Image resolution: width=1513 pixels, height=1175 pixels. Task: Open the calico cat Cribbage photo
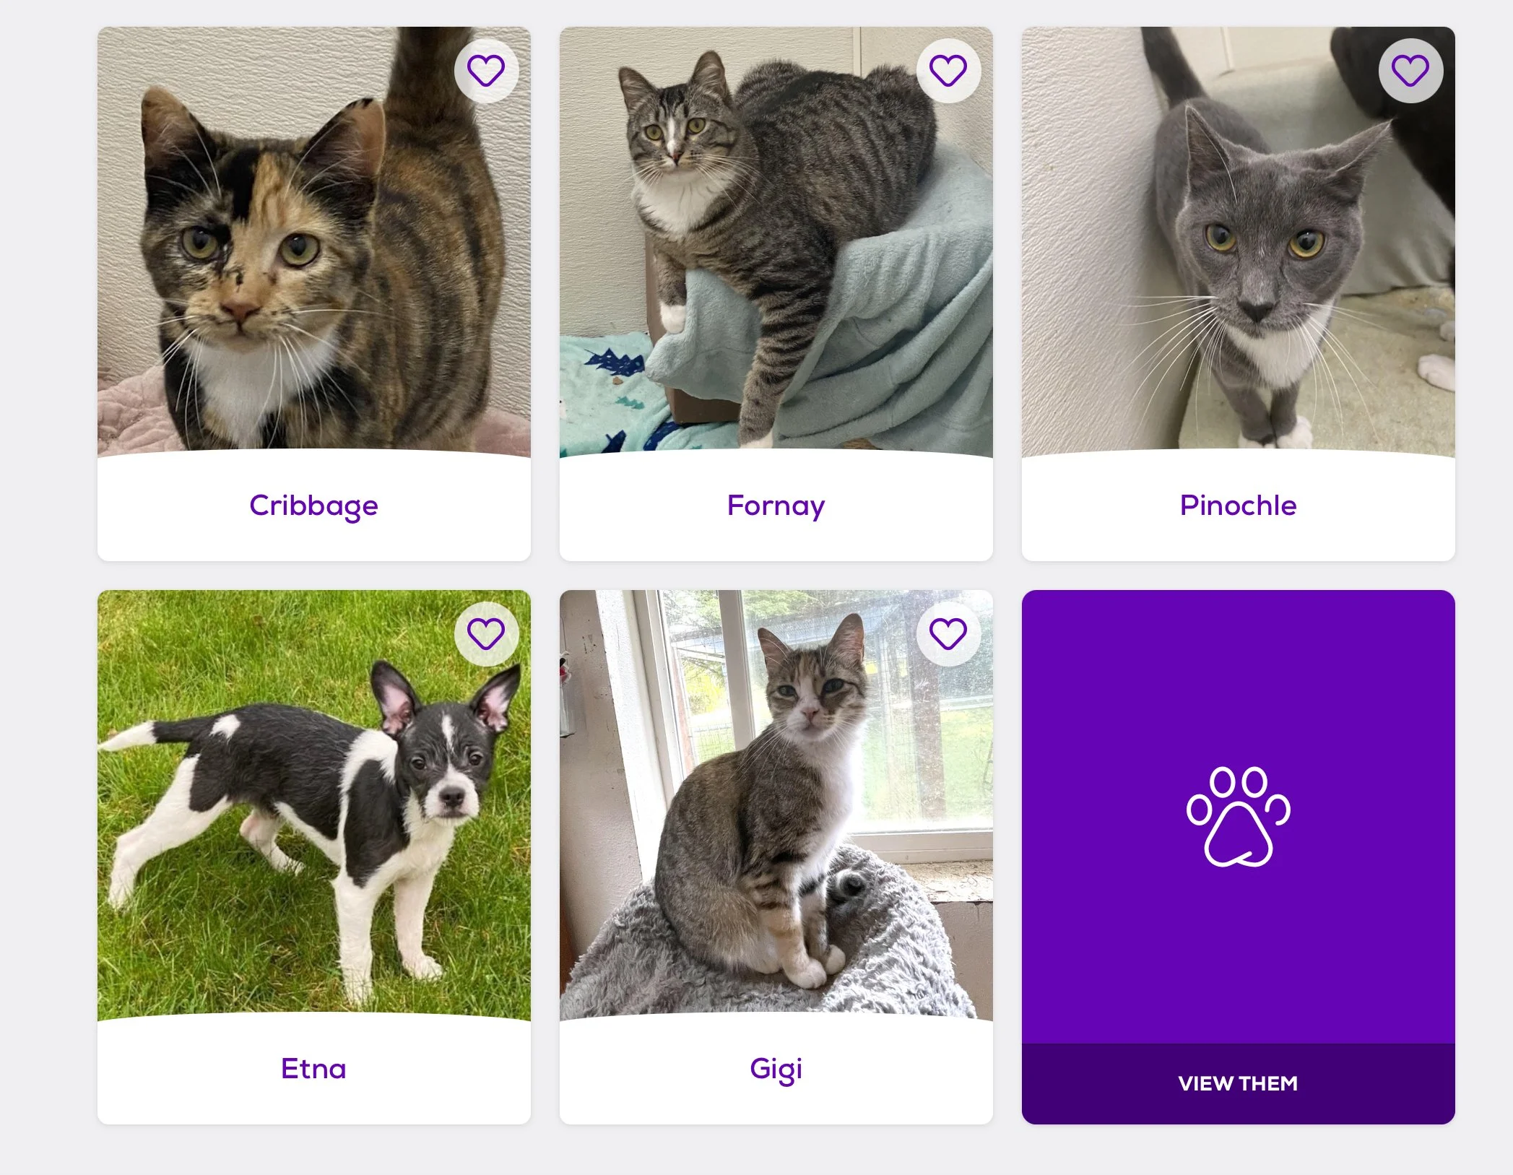tap(313, 242)
